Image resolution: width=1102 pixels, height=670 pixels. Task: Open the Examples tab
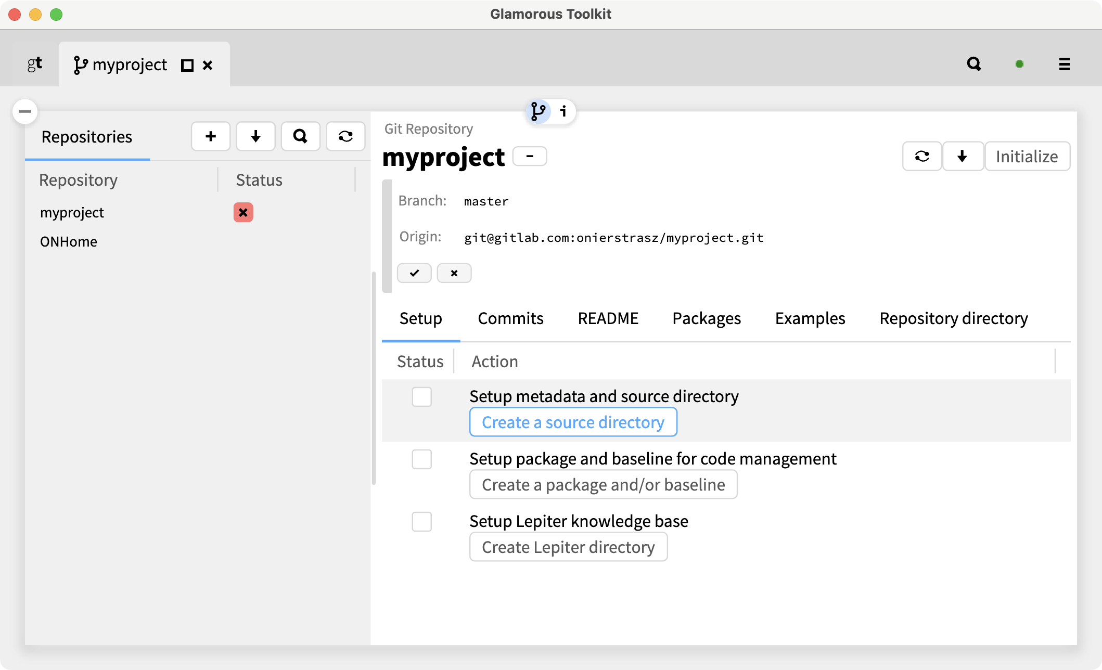point(810,318)
